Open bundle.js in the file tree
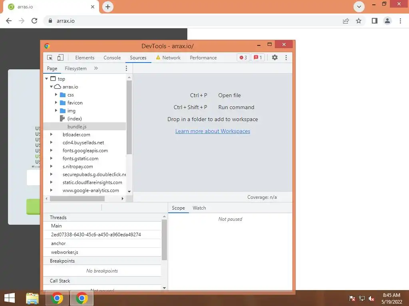Image resolution: width=409 pixels, height=306 pixels. point(77,126)
